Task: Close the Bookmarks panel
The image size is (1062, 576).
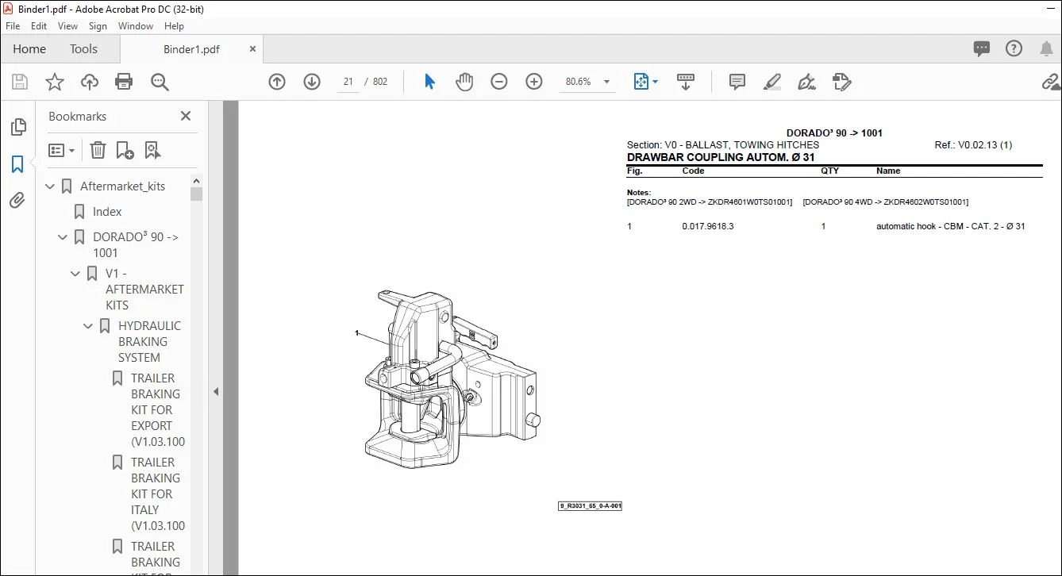Action: pos(186,116)
